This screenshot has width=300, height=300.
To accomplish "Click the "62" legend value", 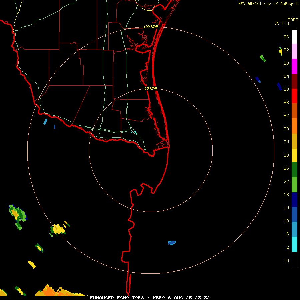I will coord(286,50).
